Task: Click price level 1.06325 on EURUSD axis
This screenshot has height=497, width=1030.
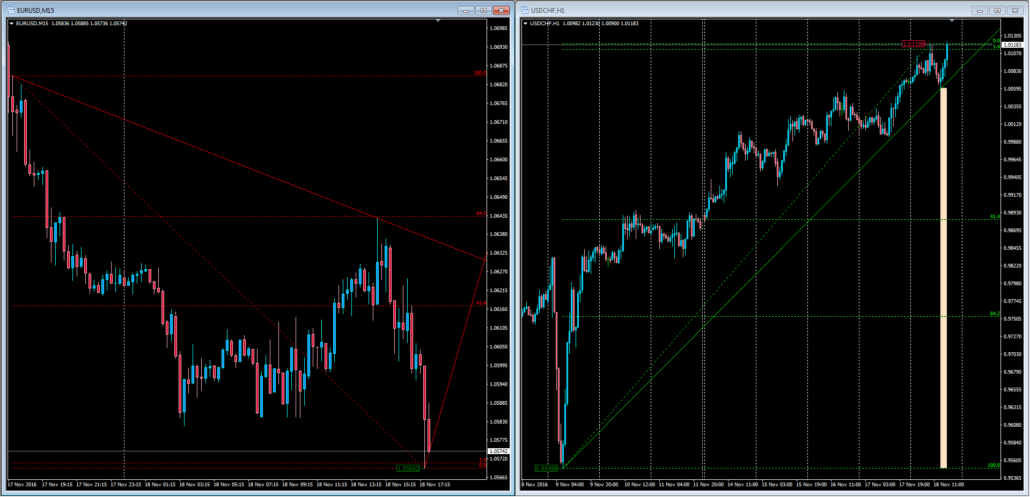Action: tap(499, 253)
